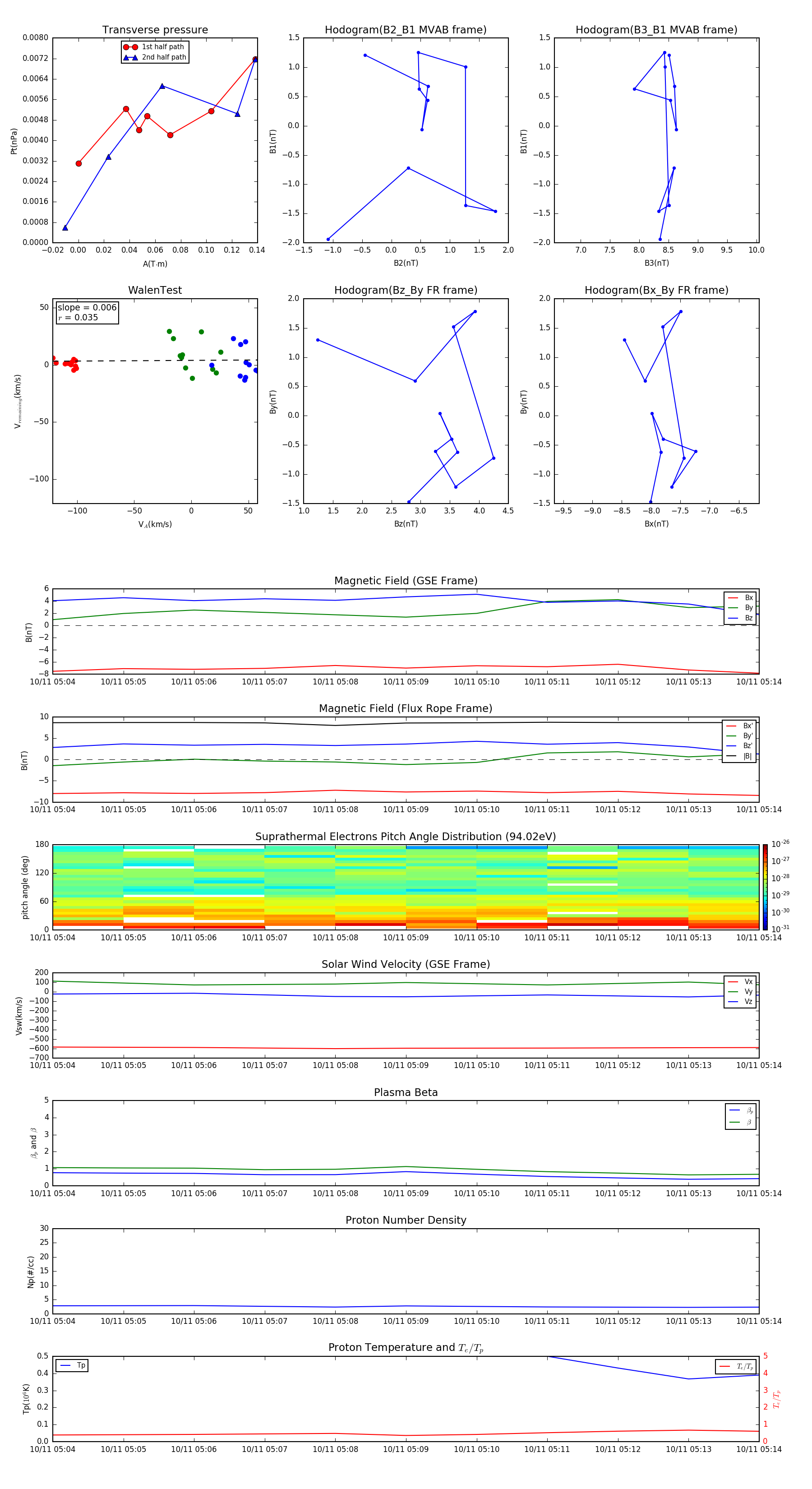Click the "Vz" entry in velocity legend
The height and width of the screenshot is (1489, 812).
[x=741, y=1002]
